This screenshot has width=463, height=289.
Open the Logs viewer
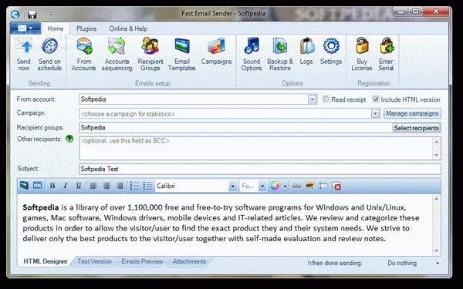(x=306, y=51)
